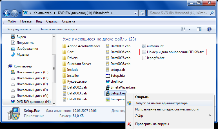Open the Сервис menu

(52, 21)
